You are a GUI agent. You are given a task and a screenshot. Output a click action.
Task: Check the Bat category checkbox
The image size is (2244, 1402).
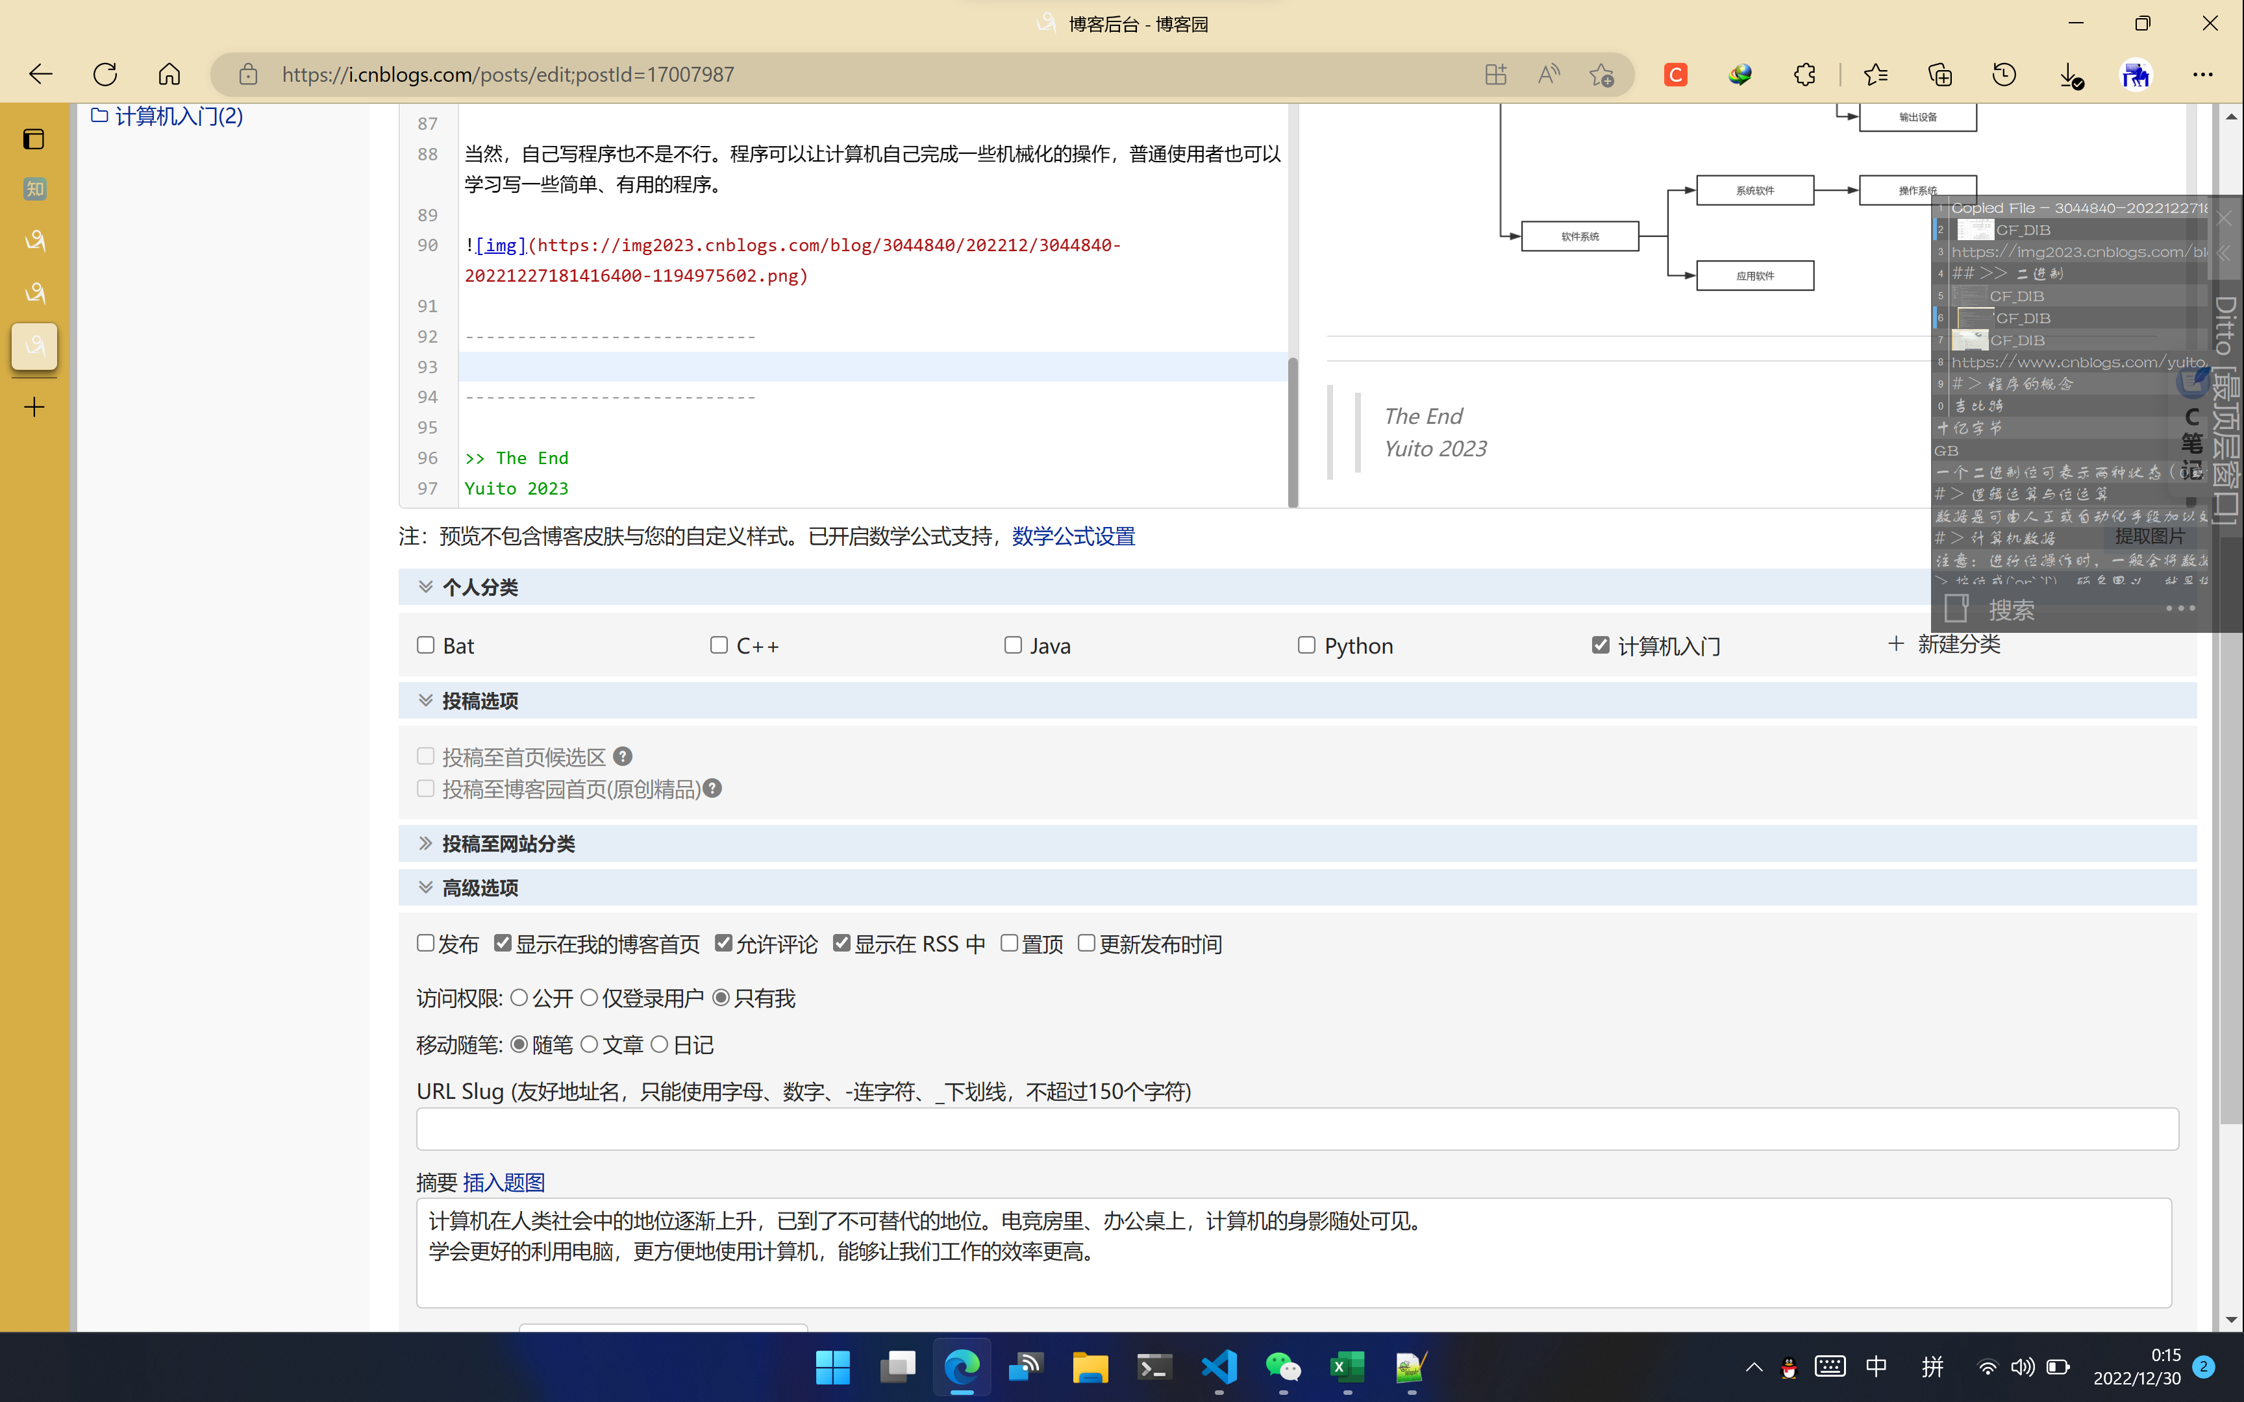(425, 645)
